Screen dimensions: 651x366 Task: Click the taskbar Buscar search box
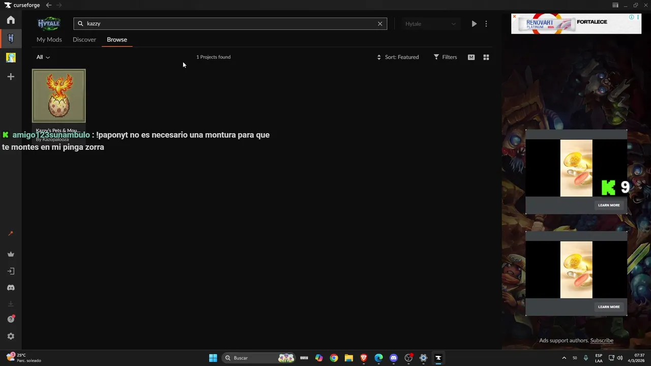[259, 358]
